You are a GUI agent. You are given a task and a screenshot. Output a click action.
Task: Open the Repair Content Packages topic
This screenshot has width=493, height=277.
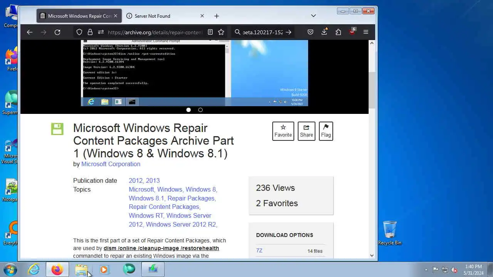pyautogui.click(x=164, y=207)
